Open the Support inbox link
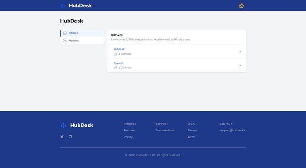Screen dimensions: 306x168 [119, 63]
